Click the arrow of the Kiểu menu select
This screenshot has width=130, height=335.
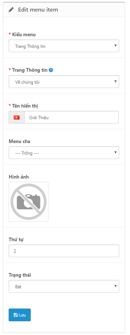(115, 46)
